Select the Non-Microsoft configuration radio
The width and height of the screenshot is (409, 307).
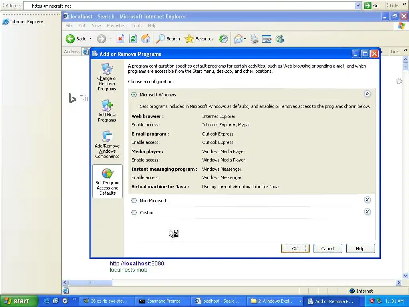pos(134,201)
